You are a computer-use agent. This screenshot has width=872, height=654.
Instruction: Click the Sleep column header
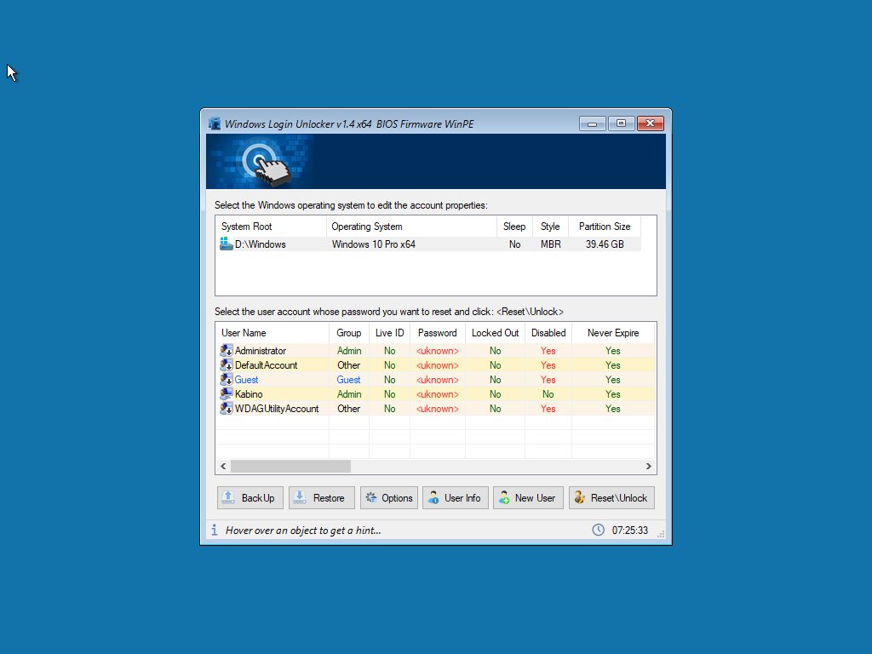(x=514, y=227)
